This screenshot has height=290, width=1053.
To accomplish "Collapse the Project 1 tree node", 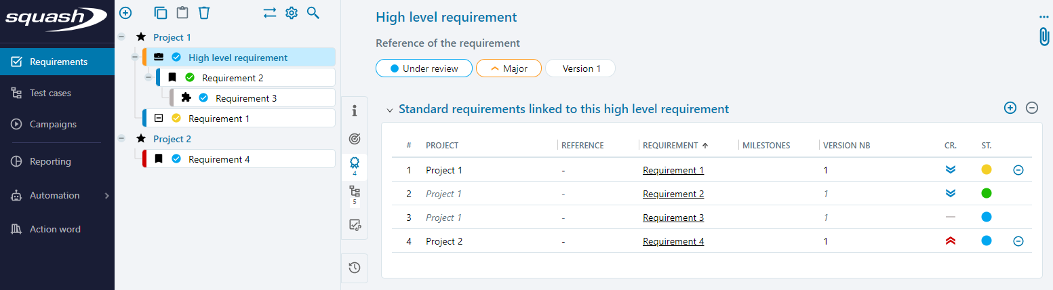I will 121,37.
